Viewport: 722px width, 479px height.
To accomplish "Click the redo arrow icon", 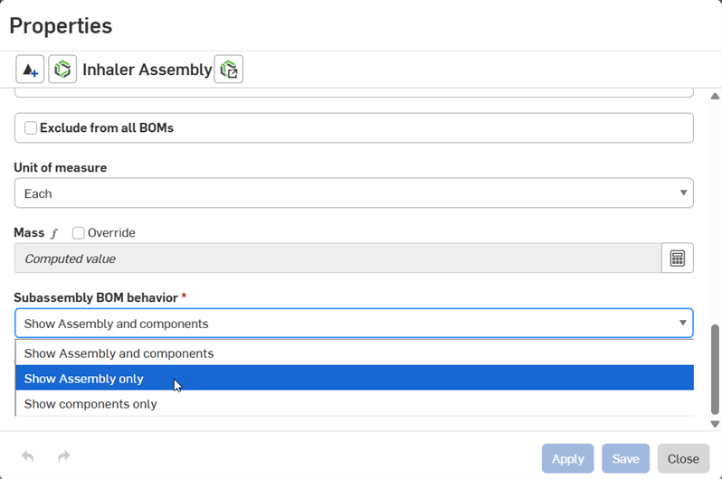I will coord(64,457).
